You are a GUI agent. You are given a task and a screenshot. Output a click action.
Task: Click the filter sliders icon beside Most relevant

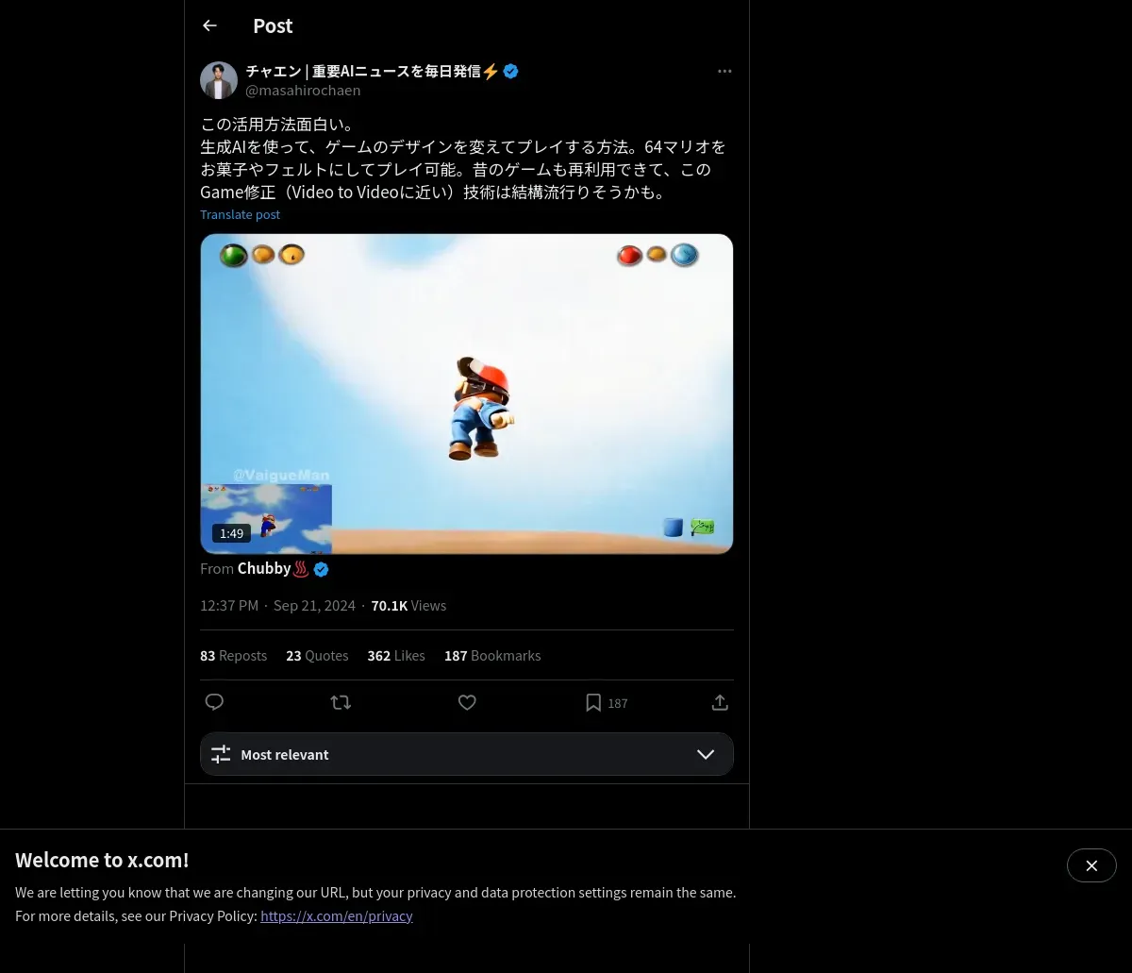pos(221,754)
